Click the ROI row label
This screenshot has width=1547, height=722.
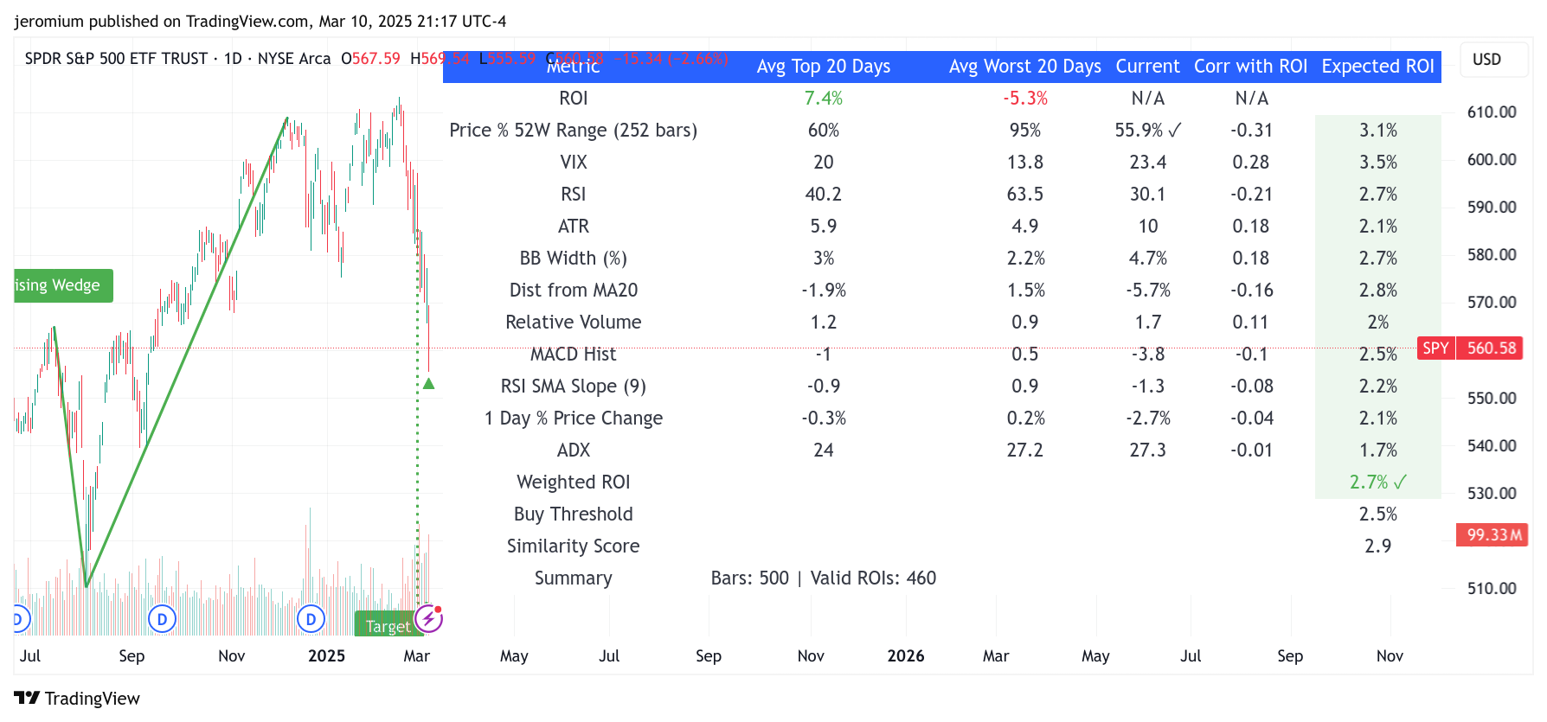(x=574, y=99)
